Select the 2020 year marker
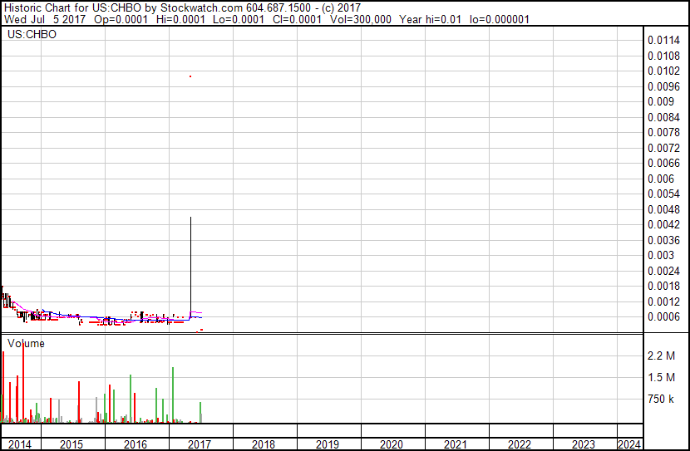The height and width of the screenshot is (451, 690). click(392, 444)
